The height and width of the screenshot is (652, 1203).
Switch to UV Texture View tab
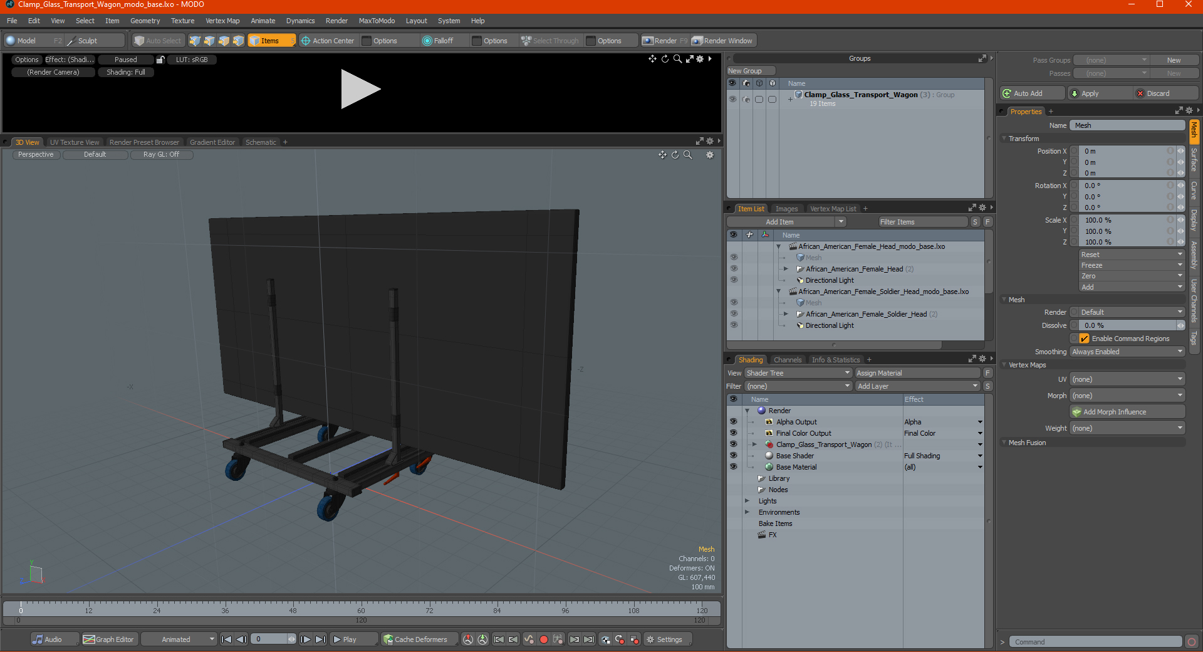(x=75, y=142)
